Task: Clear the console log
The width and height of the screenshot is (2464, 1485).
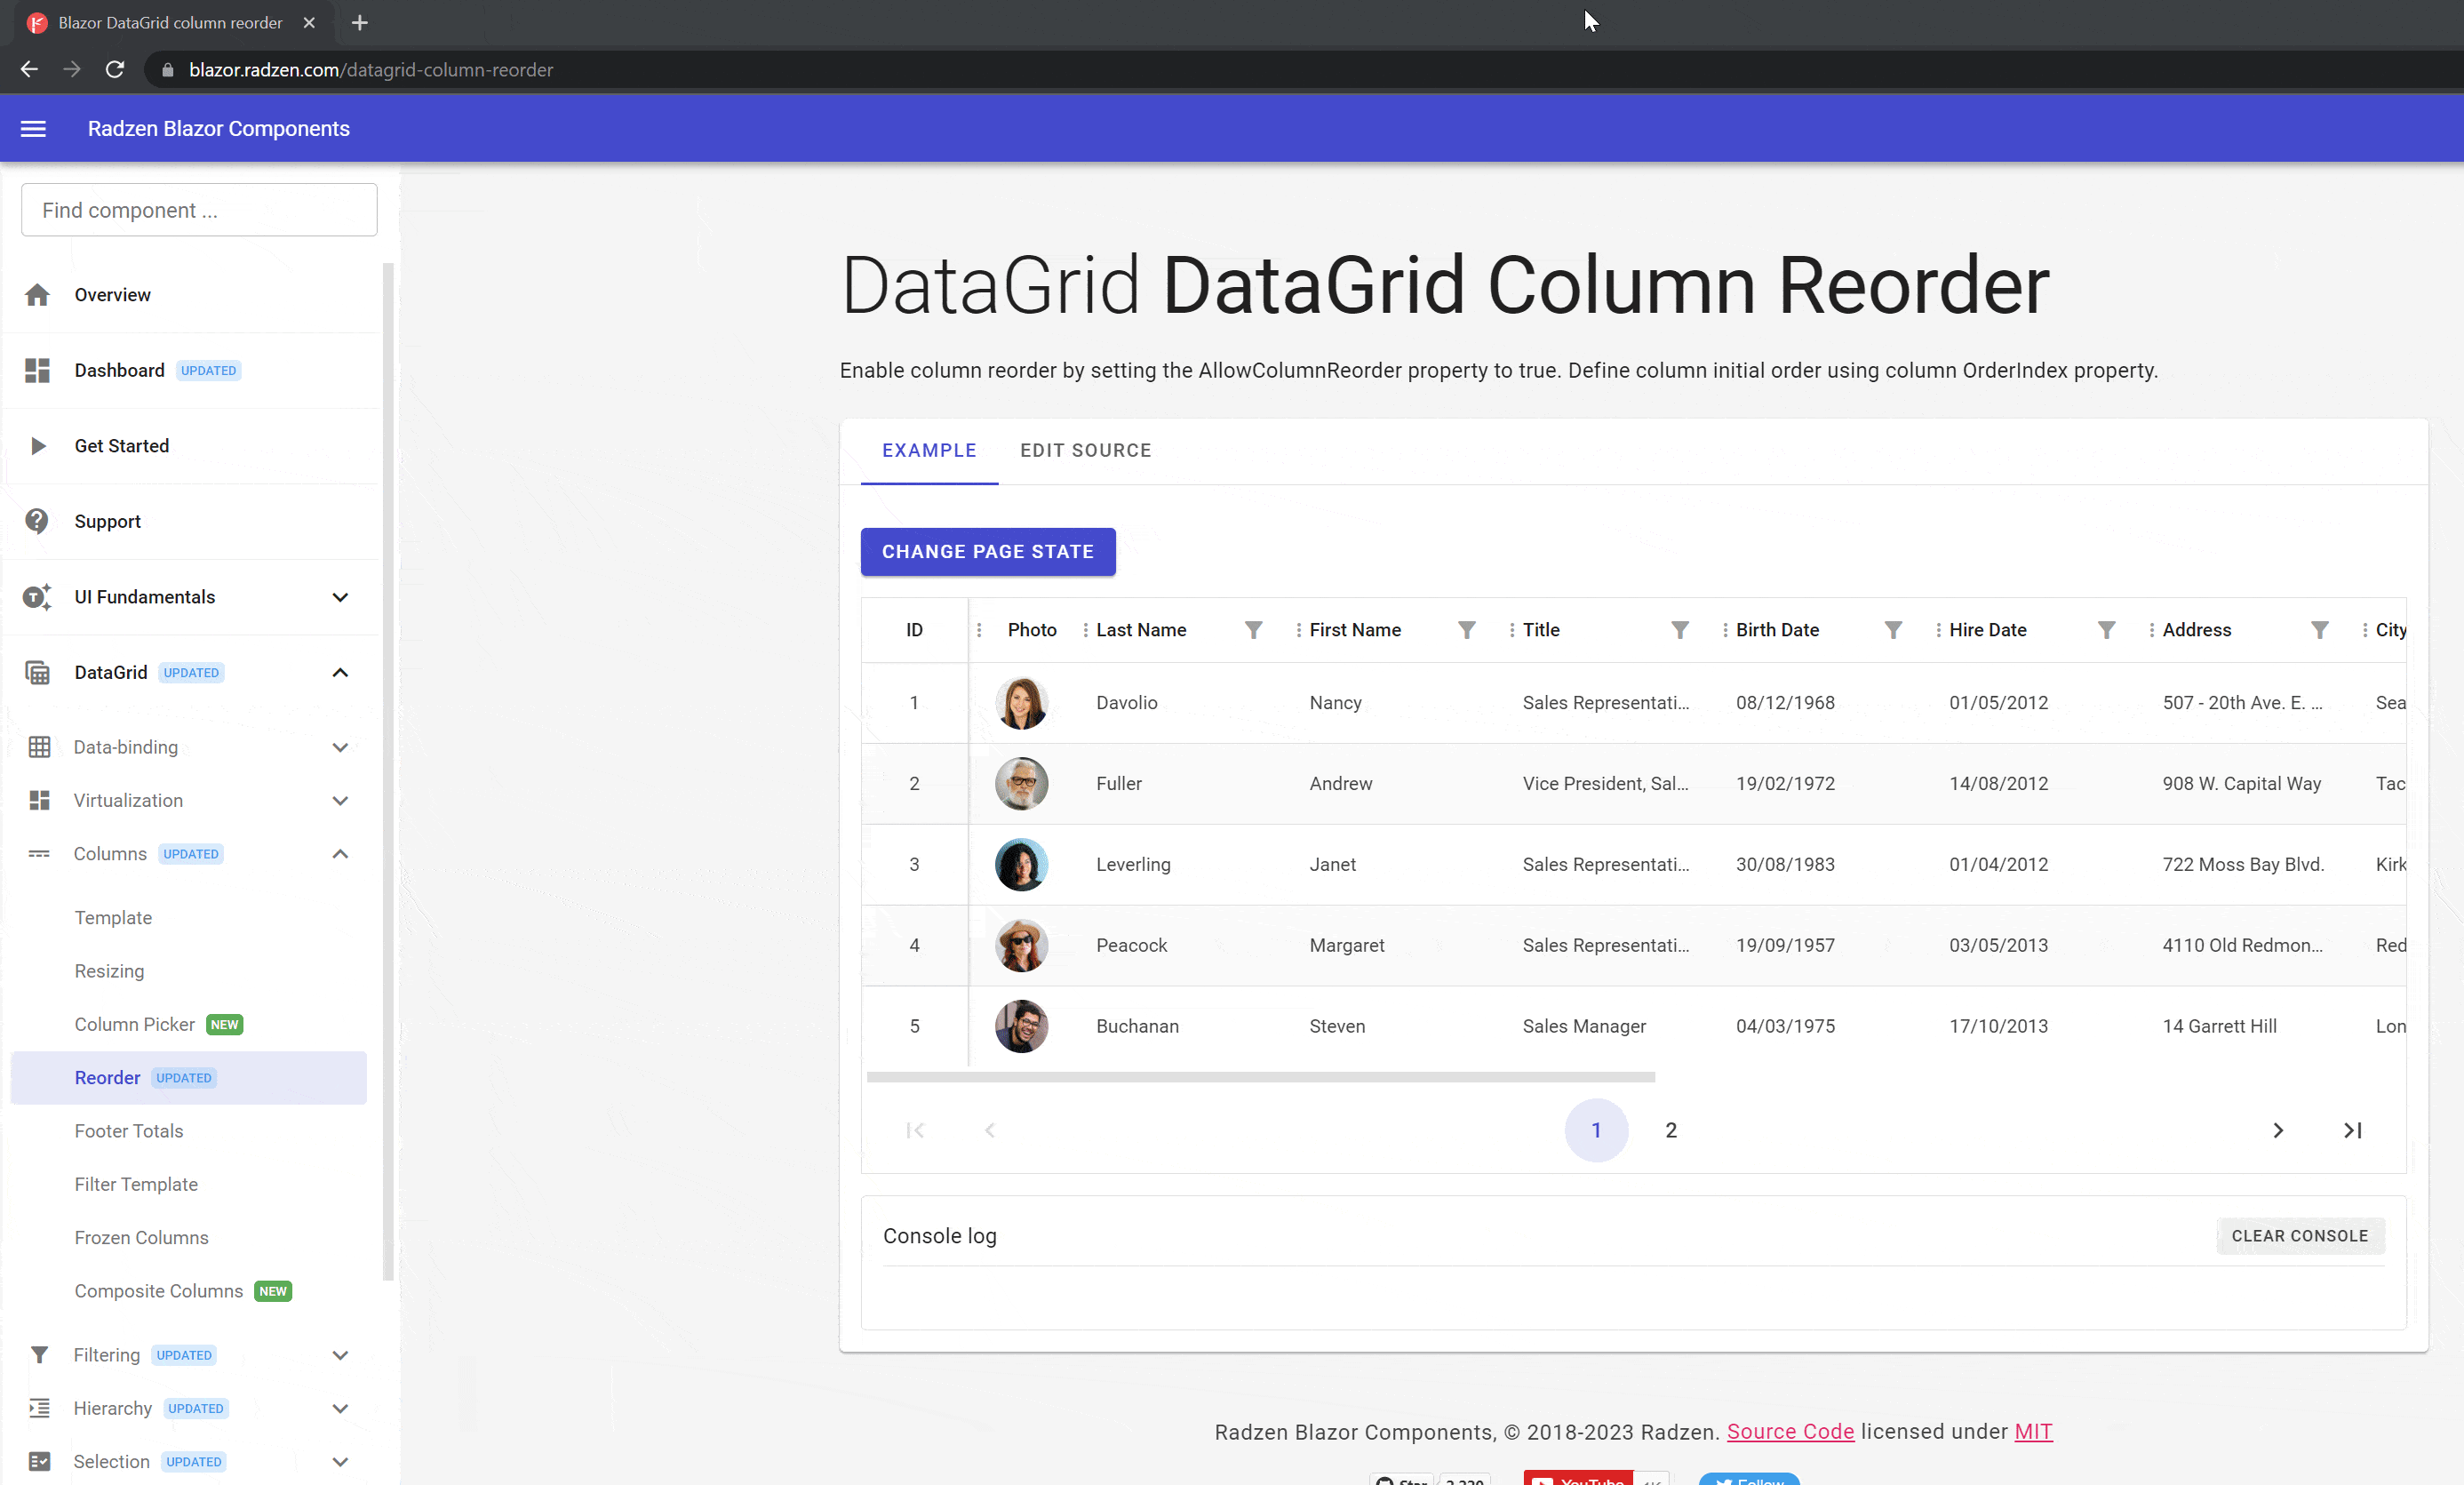Action: point(2299,1235)
